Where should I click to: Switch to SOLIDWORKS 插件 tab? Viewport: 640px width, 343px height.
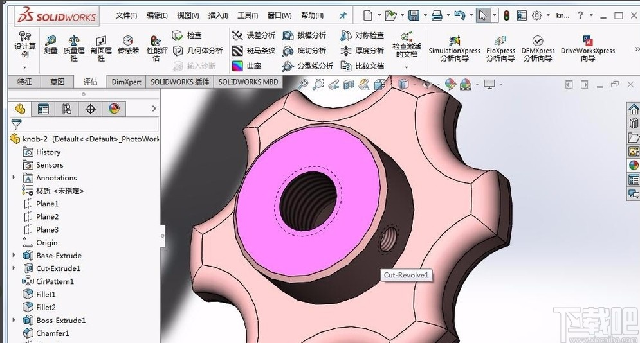[179, 82]
